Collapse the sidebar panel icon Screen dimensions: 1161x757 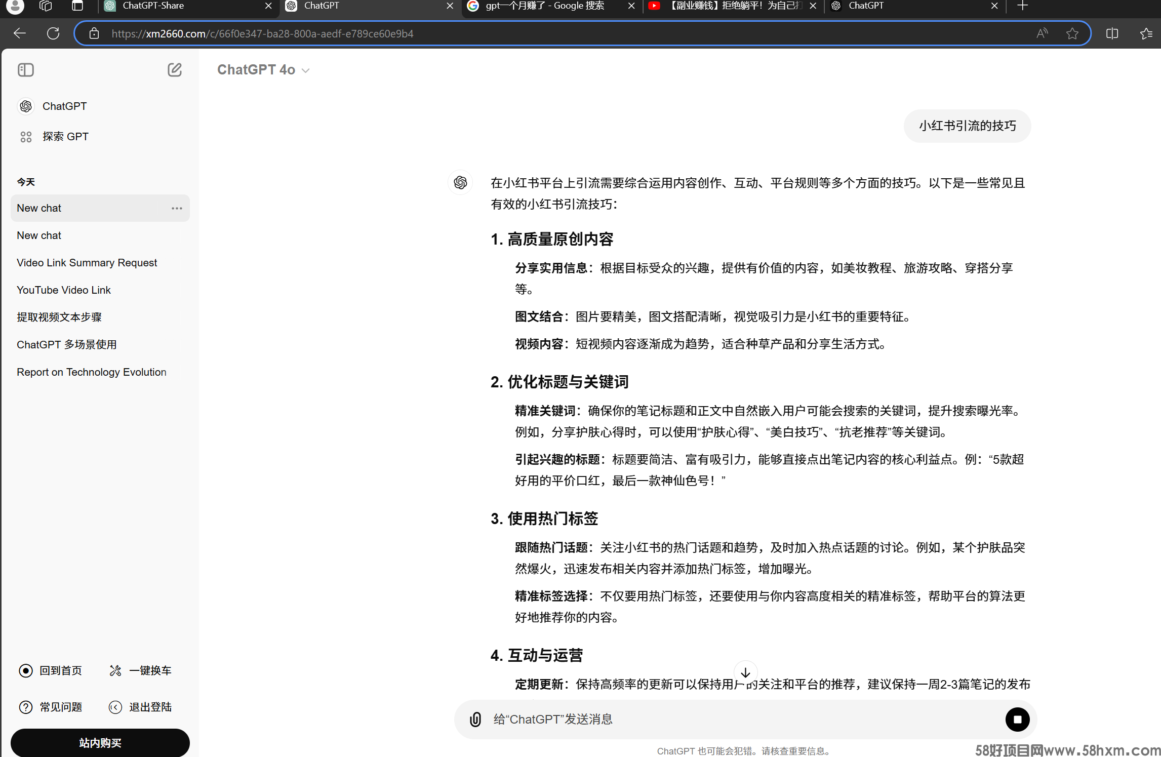26,70
